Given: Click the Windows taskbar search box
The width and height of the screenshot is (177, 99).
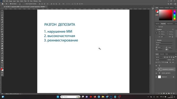Looking at the screenshot, I should [x=70, y=97].
